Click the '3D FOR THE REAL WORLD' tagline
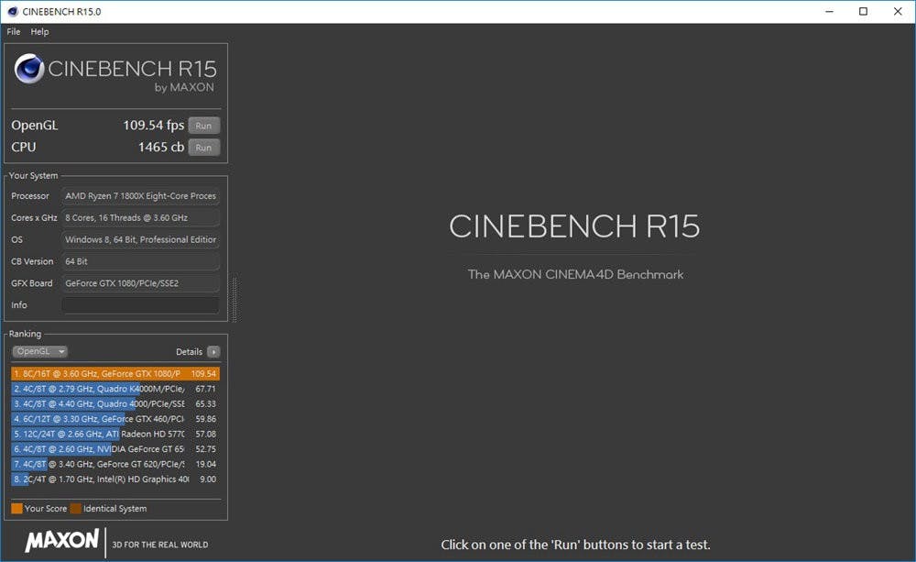 160,545
